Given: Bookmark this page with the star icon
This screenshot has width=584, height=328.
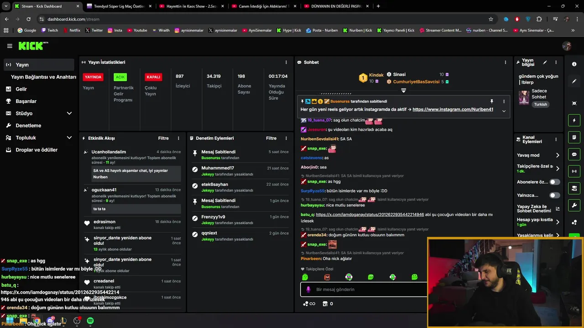Looking at the screenshot, I should click(x=491, y=19).
